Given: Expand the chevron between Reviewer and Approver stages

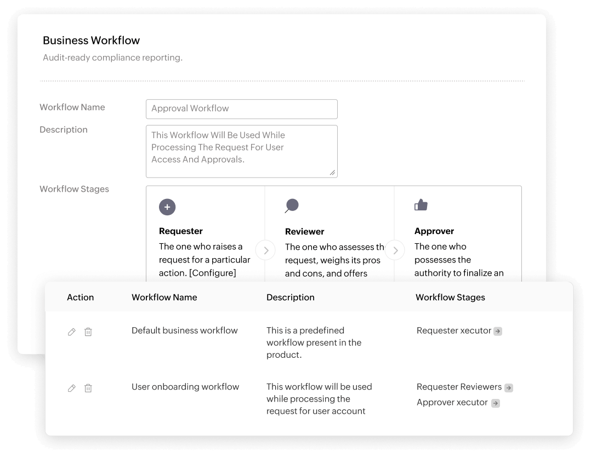Looking at the screenshot, I should [395, 250].
